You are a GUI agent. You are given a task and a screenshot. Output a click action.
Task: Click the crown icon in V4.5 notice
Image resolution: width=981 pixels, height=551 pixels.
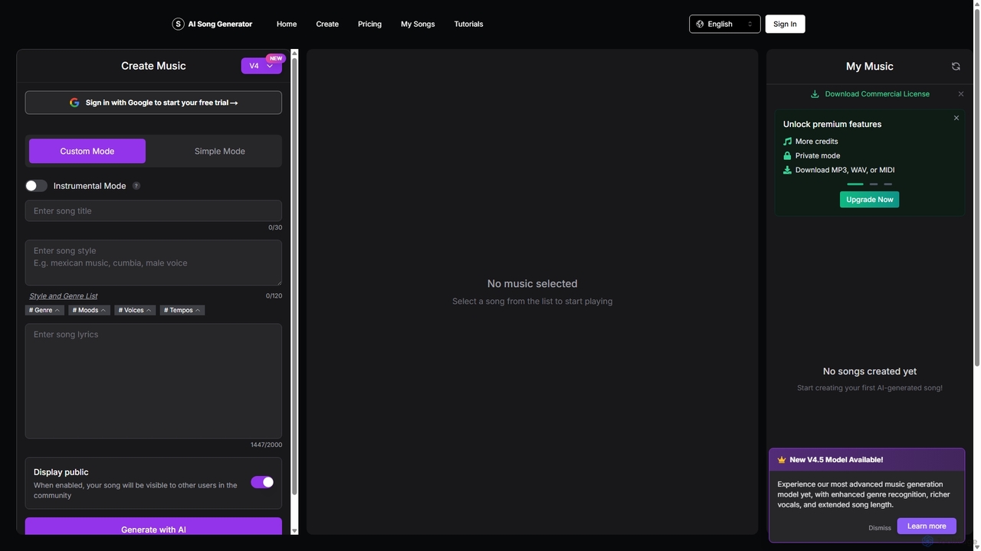point(782,460)
